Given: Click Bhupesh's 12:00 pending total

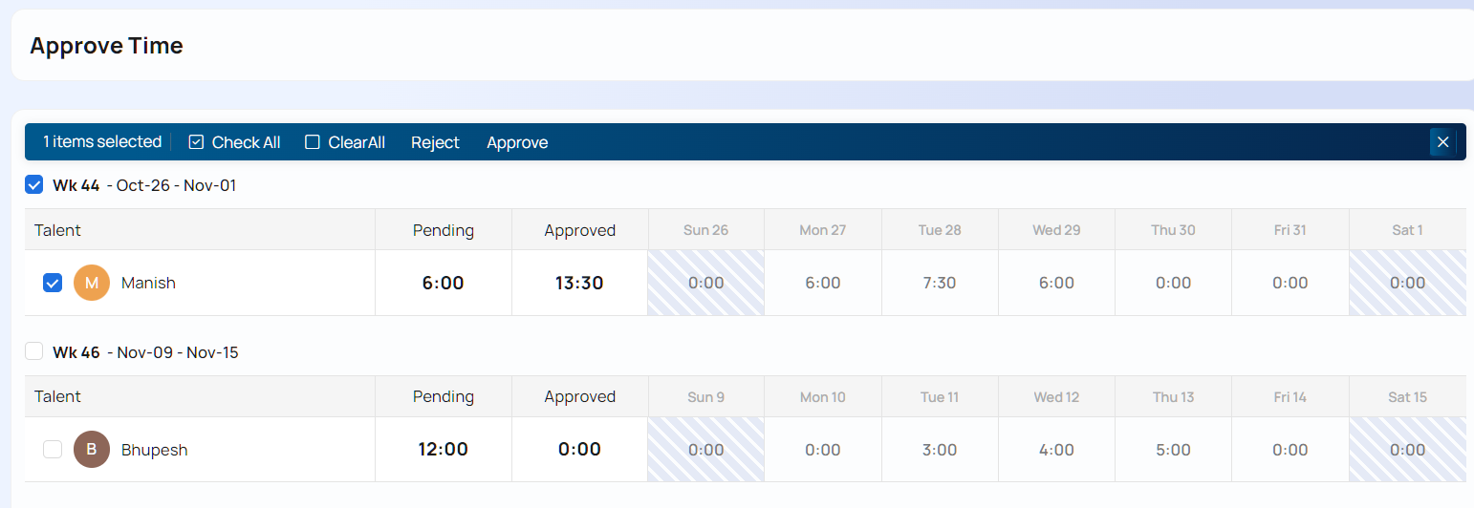Looking at the screenshot, I should 443,450.
